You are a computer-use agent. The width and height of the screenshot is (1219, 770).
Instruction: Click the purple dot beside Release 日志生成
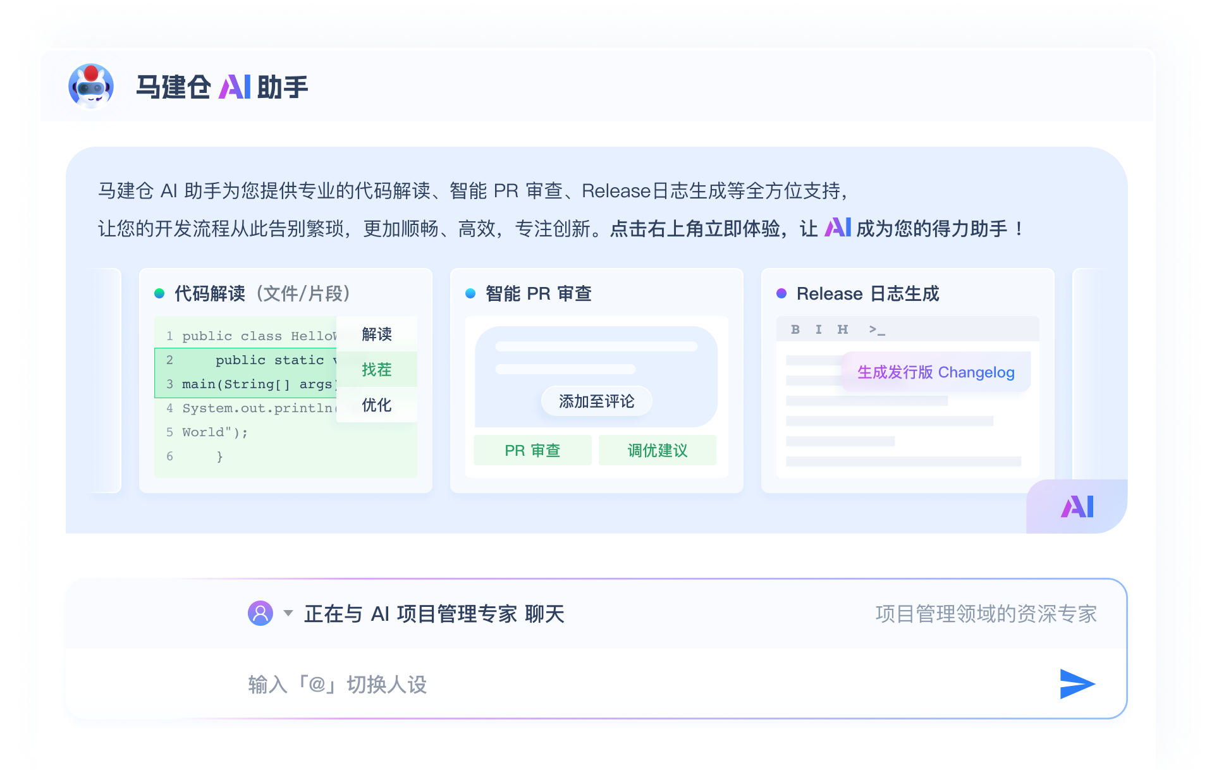[x=781, y=293]
